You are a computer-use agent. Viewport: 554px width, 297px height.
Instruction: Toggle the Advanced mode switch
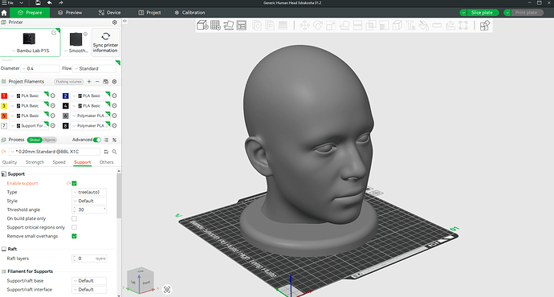coord(97,140)
